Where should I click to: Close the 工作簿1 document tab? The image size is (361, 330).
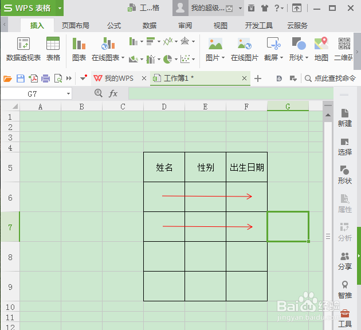pyautogui.click(x=244, y=78)
